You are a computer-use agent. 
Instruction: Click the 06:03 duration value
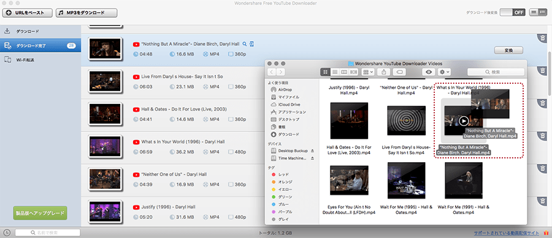[146, 87]
